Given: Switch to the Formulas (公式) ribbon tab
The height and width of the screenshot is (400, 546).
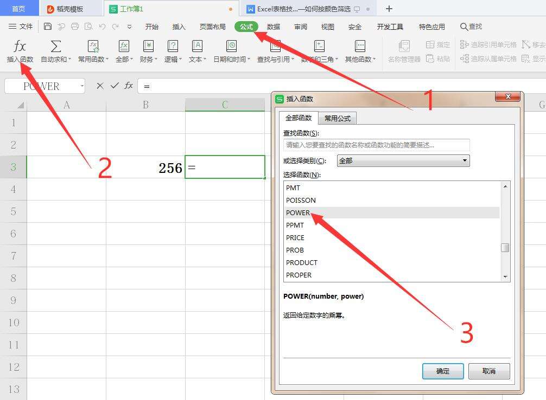Looking at the screenshot, I should pos(246,27).
